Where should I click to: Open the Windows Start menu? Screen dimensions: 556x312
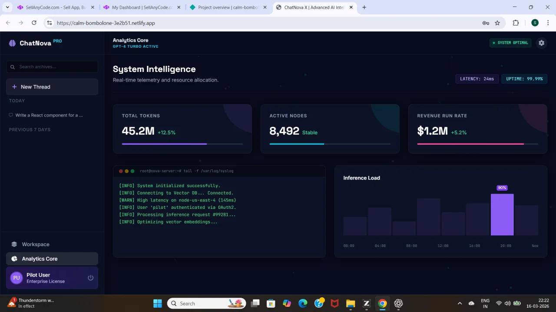tap(158, 303)
